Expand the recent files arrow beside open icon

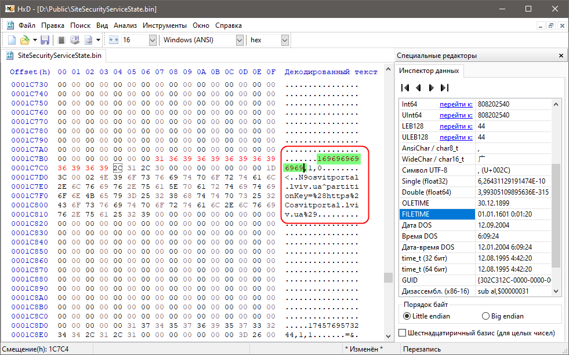pos(35,40)
